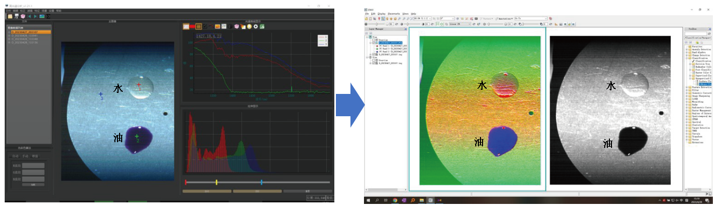Open file with folder icon in left app toolbar

[x=10, y=16]
